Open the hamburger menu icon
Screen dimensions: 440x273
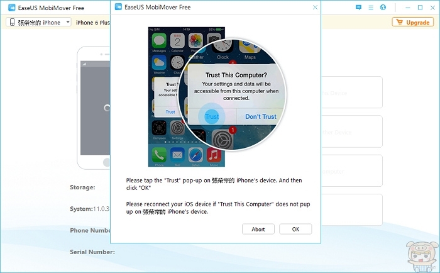(x=371, y=8)
